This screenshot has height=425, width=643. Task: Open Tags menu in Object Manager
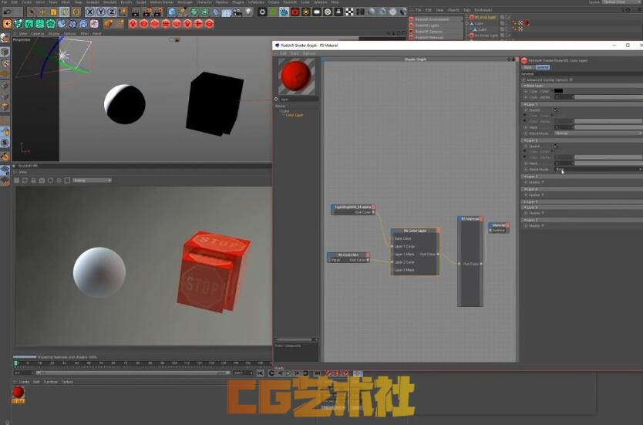[x=466, y=10]
